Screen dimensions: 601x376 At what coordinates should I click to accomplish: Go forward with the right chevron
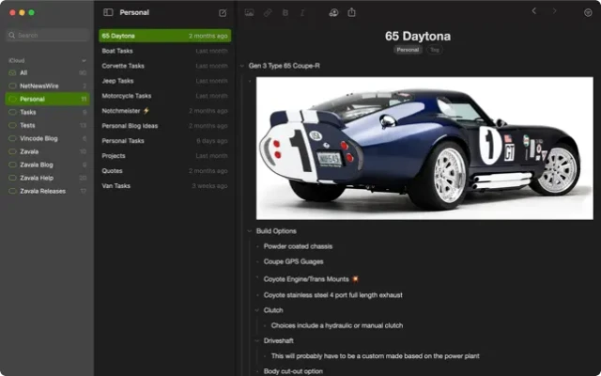(x=555, y=12)
